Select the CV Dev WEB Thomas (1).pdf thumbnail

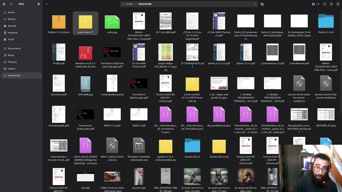[x=219, y=21]
